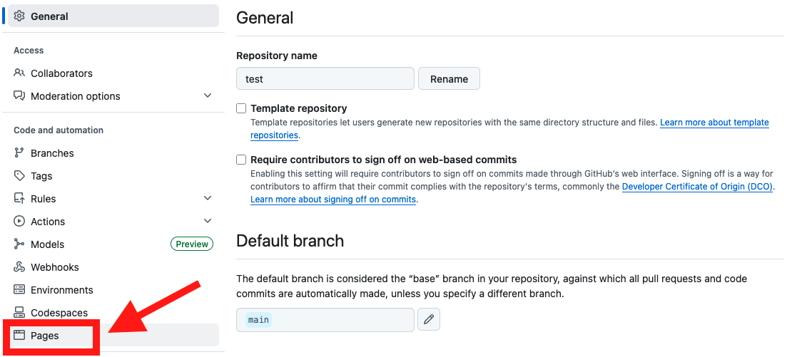Click the Environments server icon
Viewport: 792px width, 357px height.
tap(19, 290)
